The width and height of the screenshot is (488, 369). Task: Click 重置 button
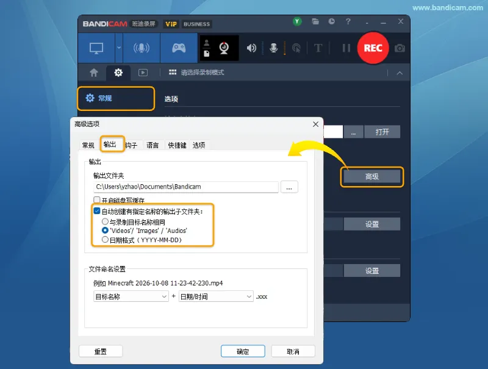(101, 351)
